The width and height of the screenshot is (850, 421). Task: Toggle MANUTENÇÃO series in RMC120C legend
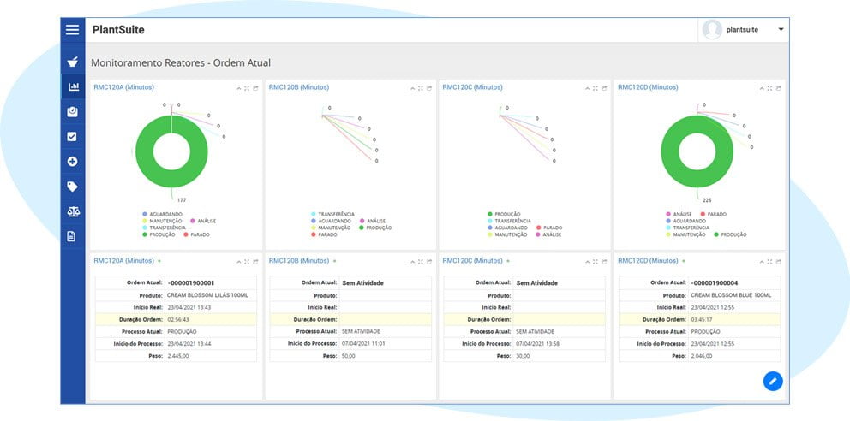click(x=507, y=234)
